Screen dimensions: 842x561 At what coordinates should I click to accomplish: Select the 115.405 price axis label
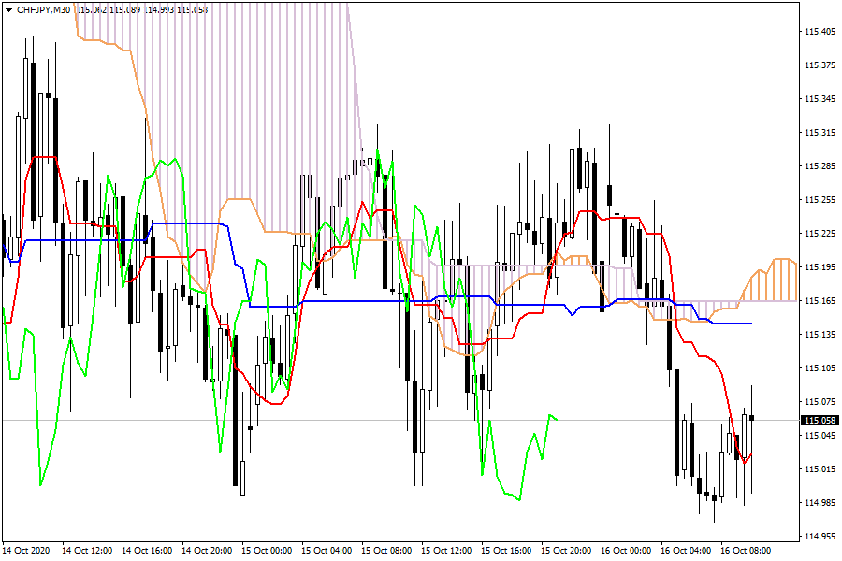click(819, 32)
